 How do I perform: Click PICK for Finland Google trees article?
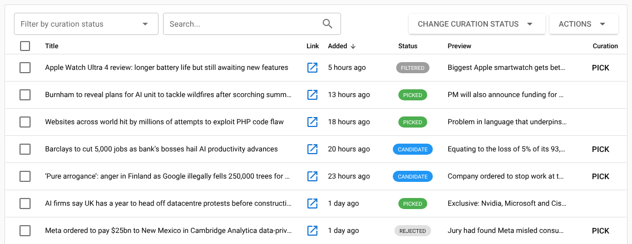tap(600, 176)
